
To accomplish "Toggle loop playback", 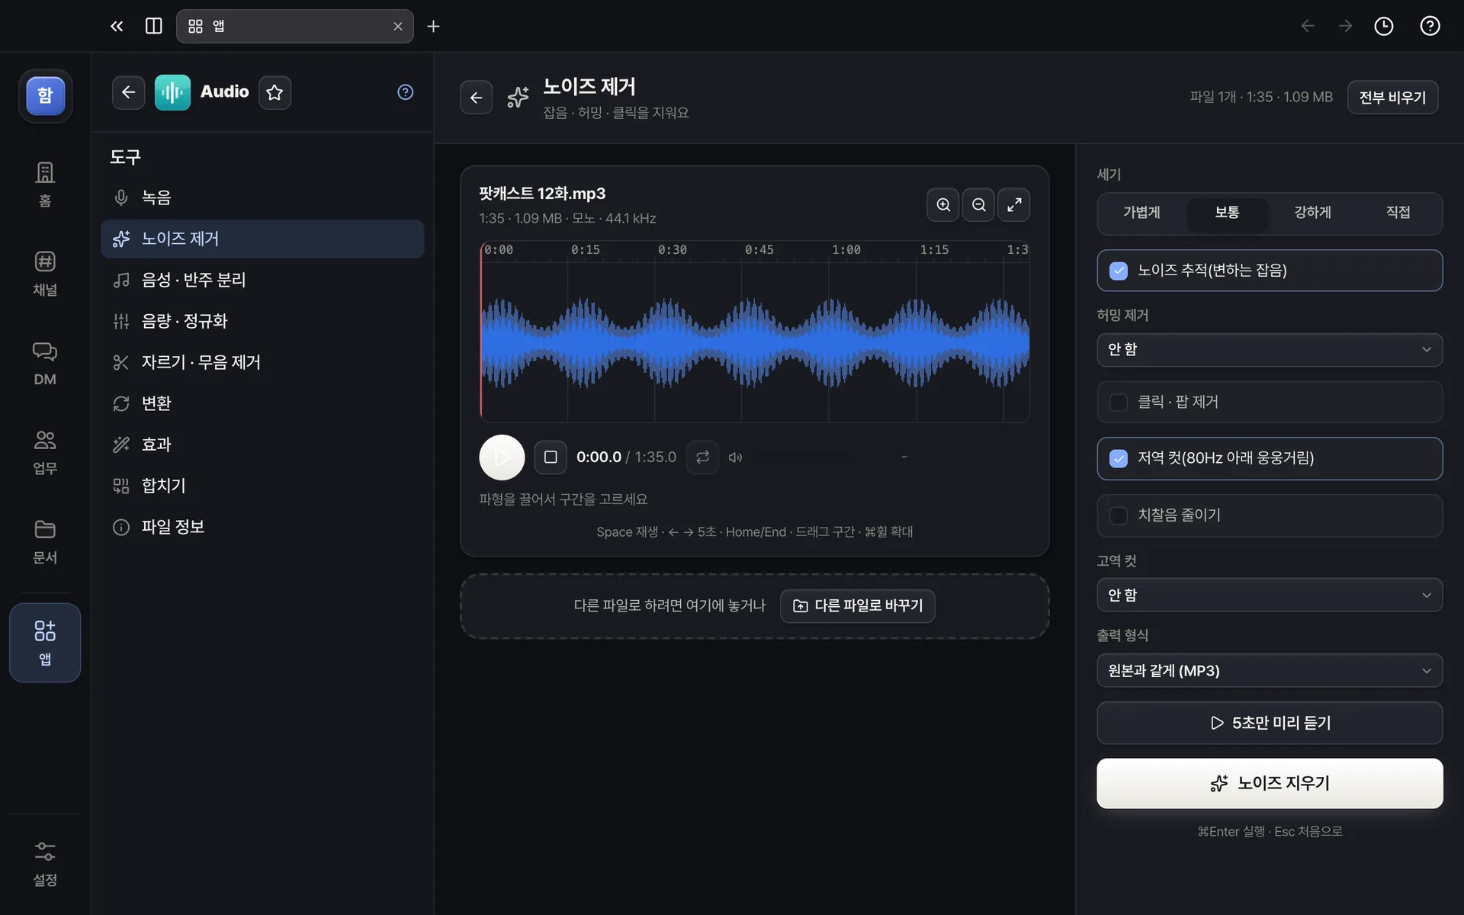I will 702,457.
